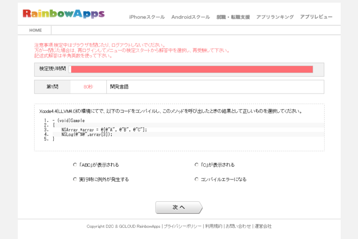This screenshot has height=239, width=358.
Task: Choose answer「ABC」が表示される
Action: tap(75, 165)
